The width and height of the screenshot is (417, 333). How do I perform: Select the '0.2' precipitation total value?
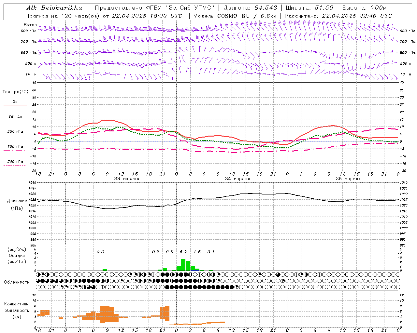[x=156, y=252]
